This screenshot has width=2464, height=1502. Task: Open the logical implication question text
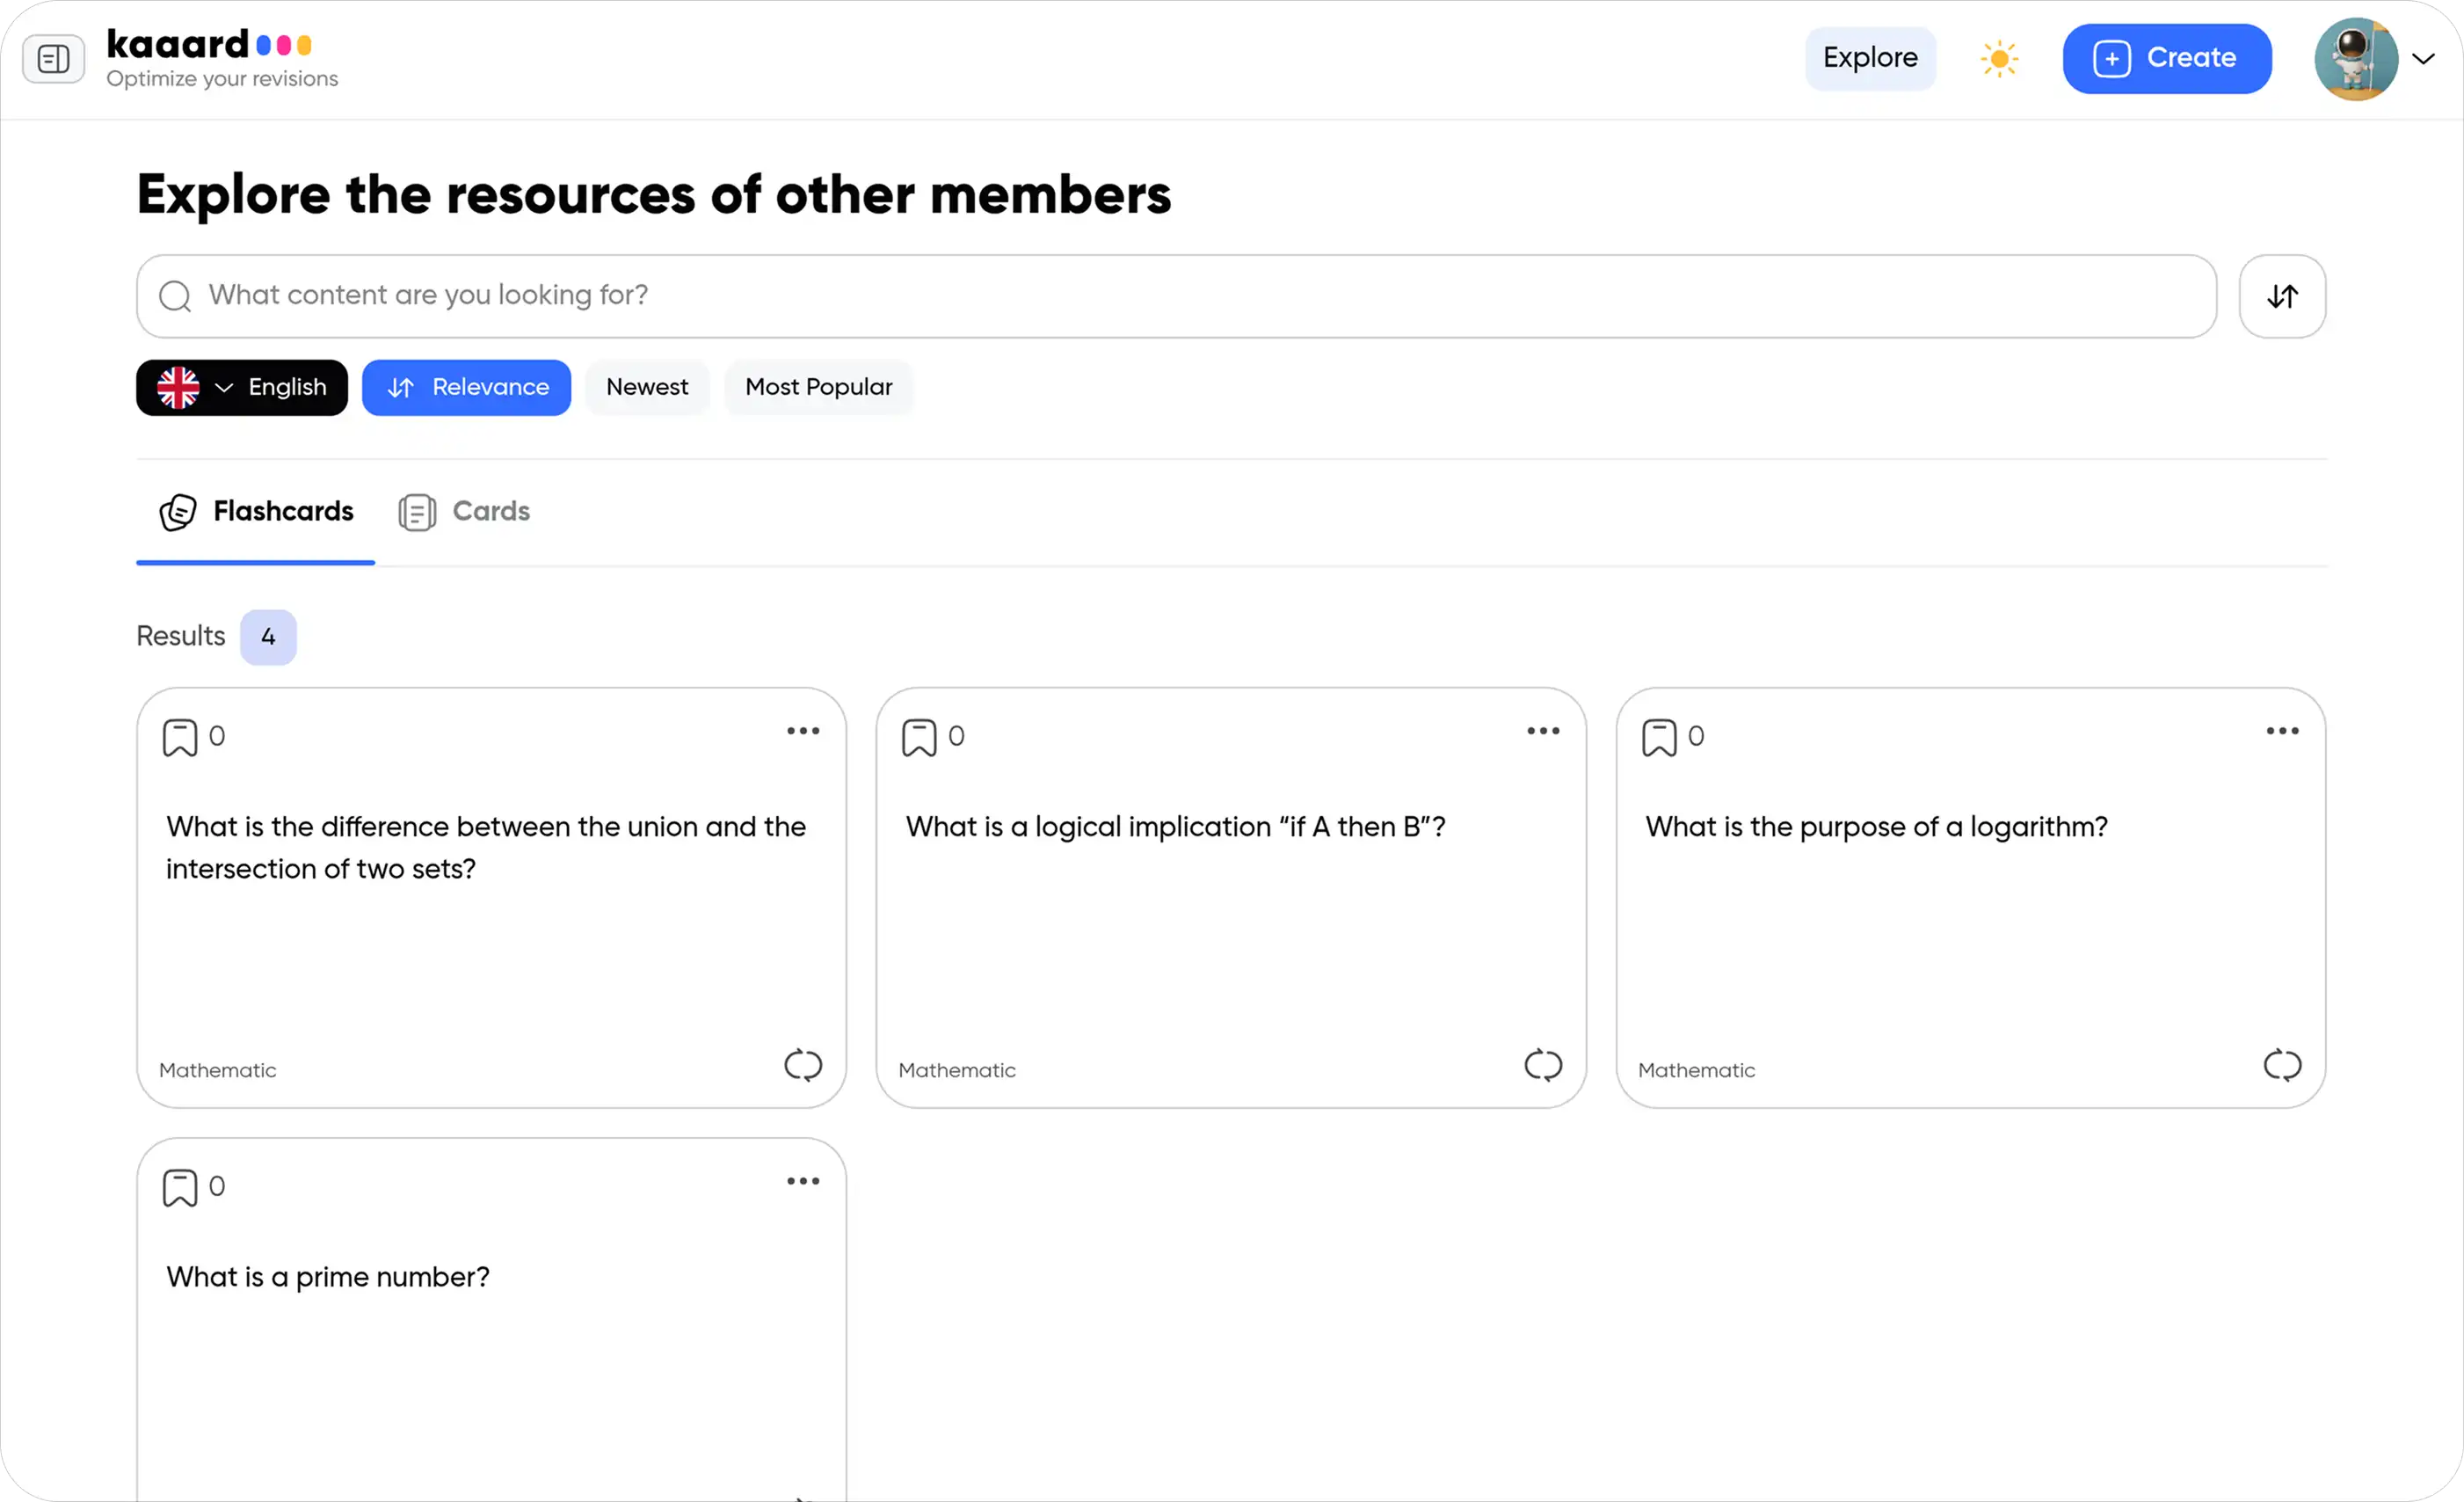[x=1175, y=828]
